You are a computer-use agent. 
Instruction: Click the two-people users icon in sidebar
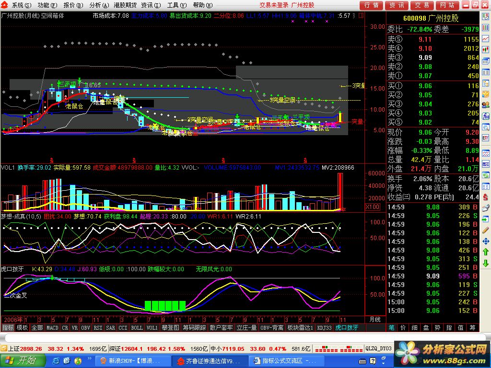(x=486, y=105)
